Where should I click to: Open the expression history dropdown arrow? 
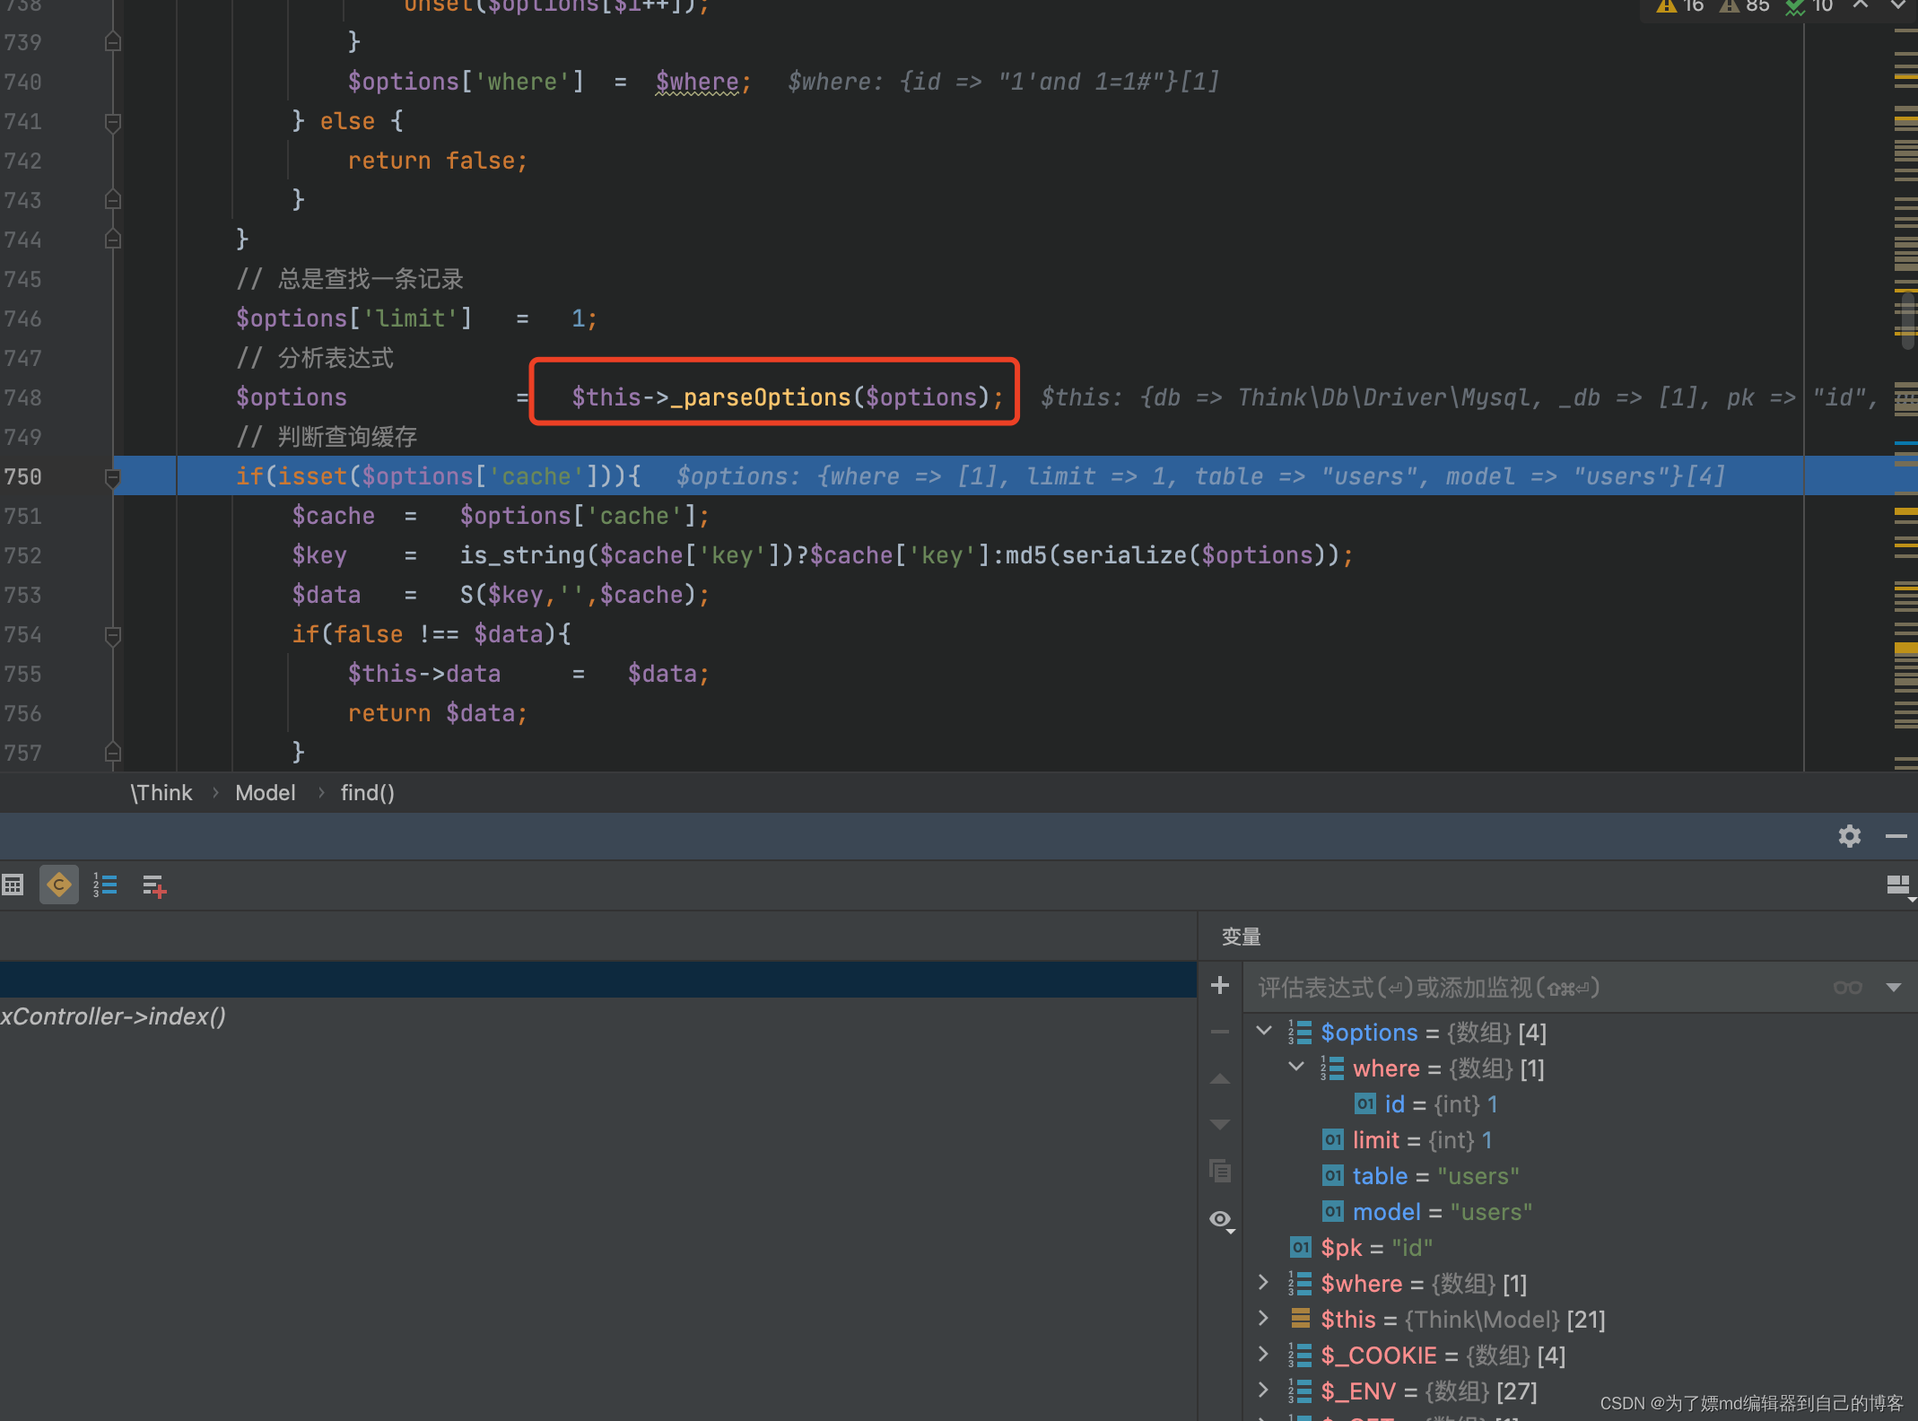[1894, 988]
